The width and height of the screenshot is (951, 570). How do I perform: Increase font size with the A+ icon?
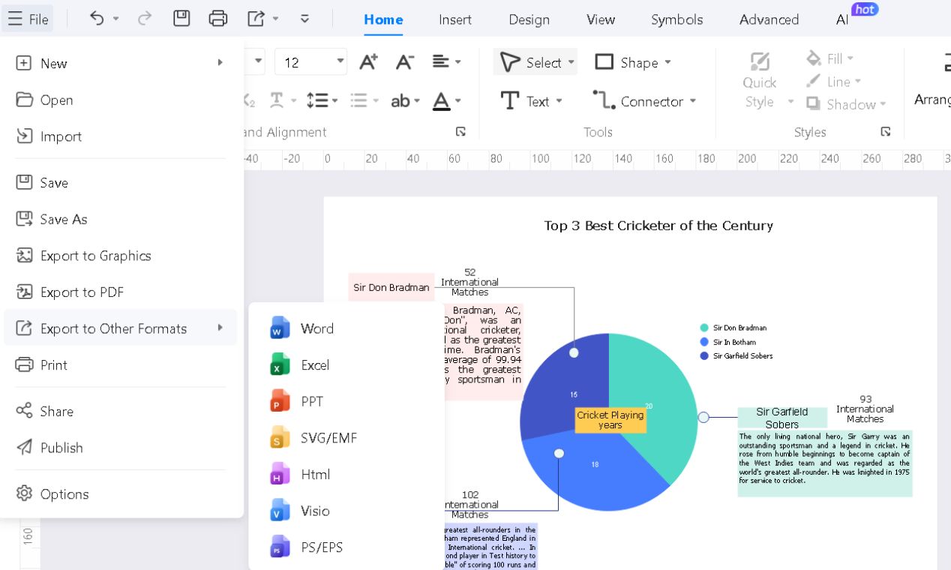point(368,62)
